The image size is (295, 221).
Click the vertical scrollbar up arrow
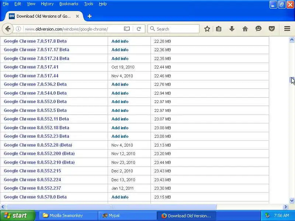point(292,39)
